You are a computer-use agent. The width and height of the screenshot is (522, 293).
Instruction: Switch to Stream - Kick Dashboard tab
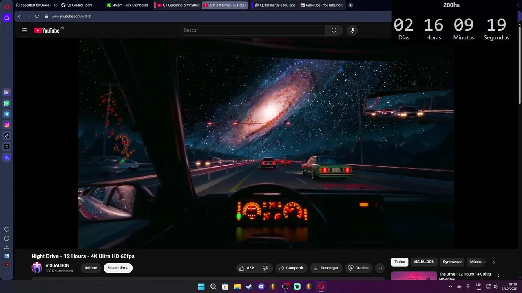tap(128, 5)
